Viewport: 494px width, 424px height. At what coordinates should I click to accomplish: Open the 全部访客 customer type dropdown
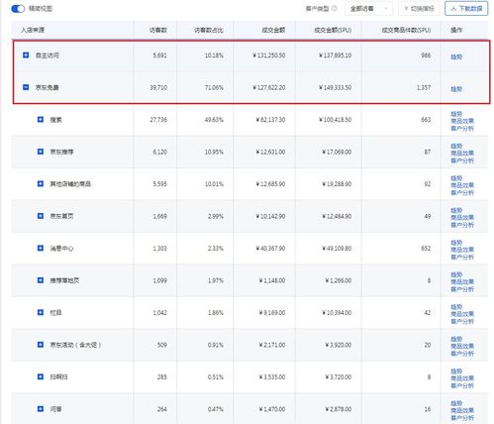coord(369,9)
